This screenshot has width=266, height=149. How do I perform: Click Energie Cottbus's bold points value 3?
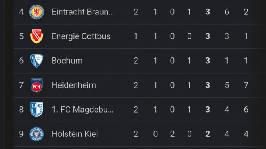click(208, 36)
